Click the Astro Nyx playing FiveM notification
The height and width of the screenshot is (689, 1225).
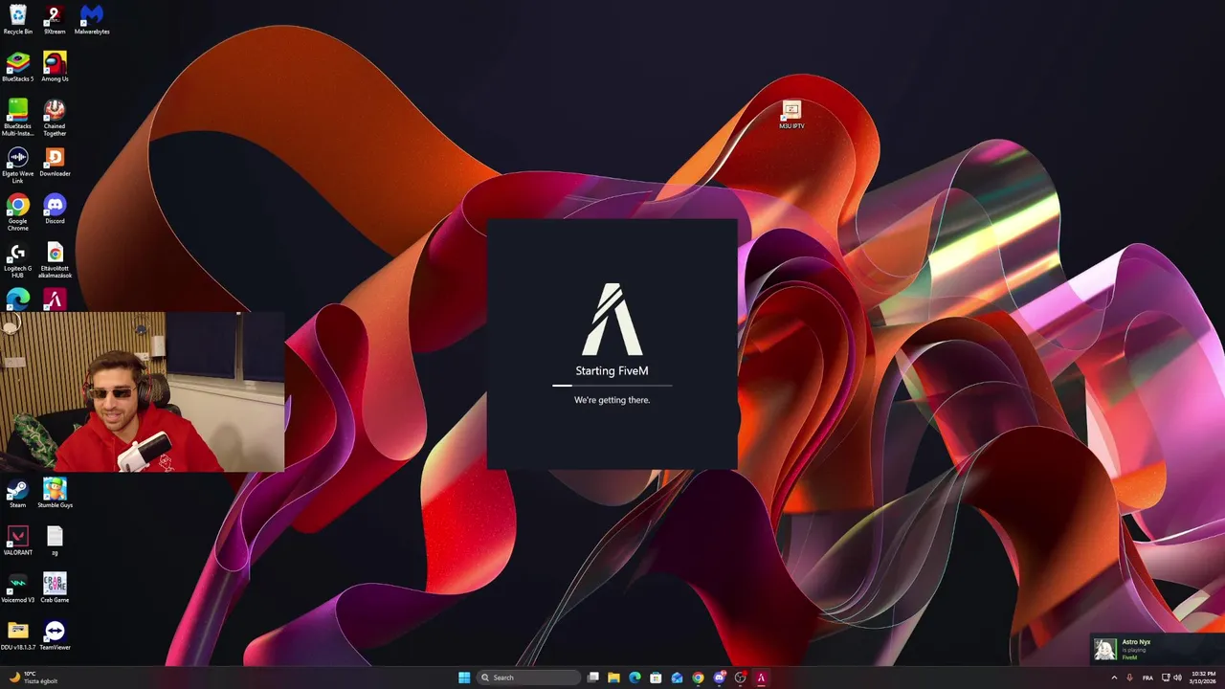coord(1157,649)
